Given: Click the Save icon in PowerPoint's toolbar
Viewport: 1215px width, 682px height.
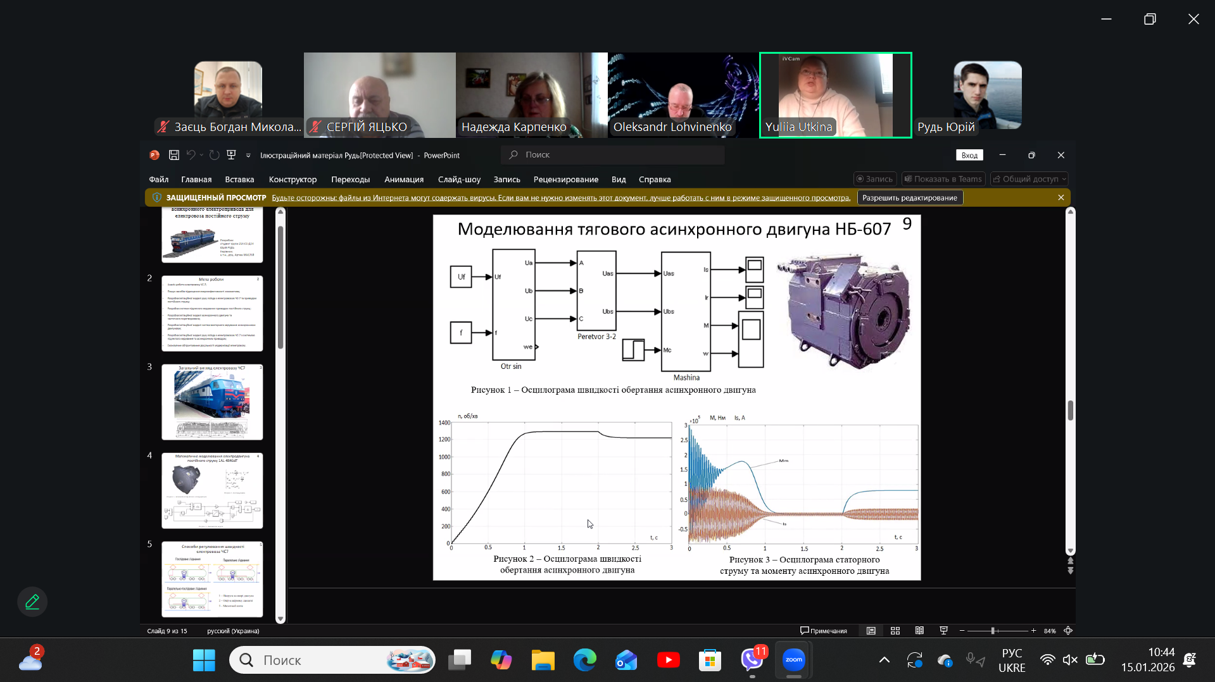Looking at the screenshot, I should [174, 155].
